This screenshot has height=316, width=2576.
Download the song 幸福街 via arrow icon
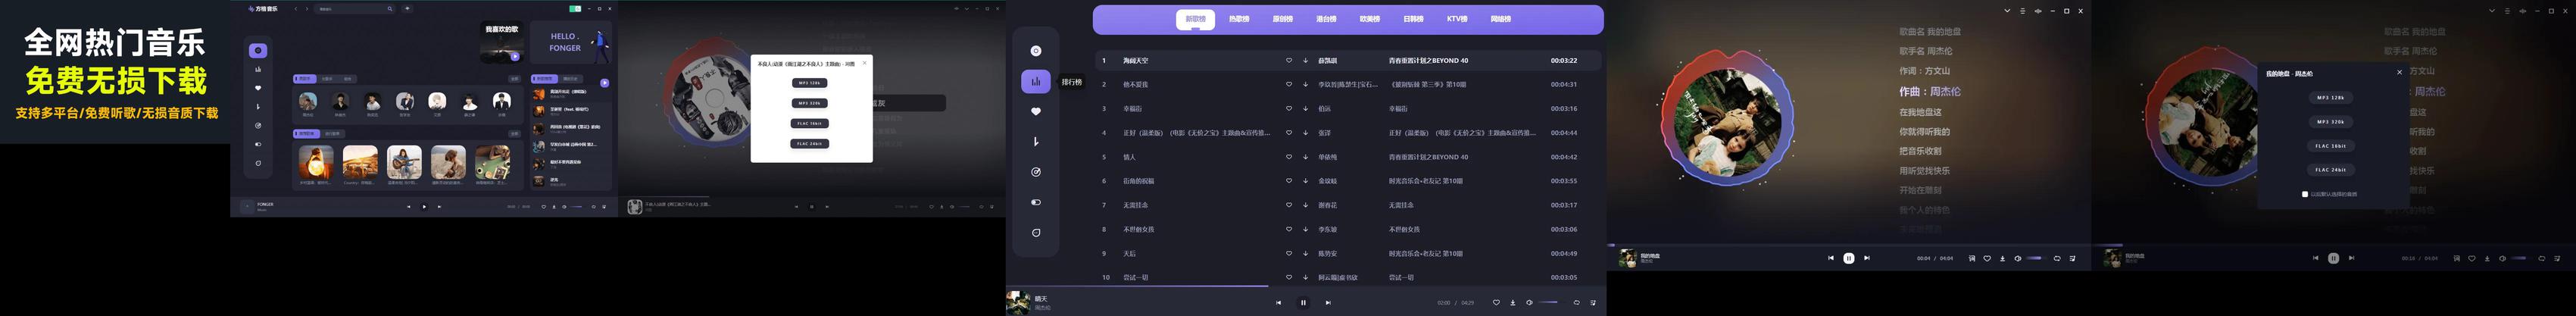[x=1305, y=109]
